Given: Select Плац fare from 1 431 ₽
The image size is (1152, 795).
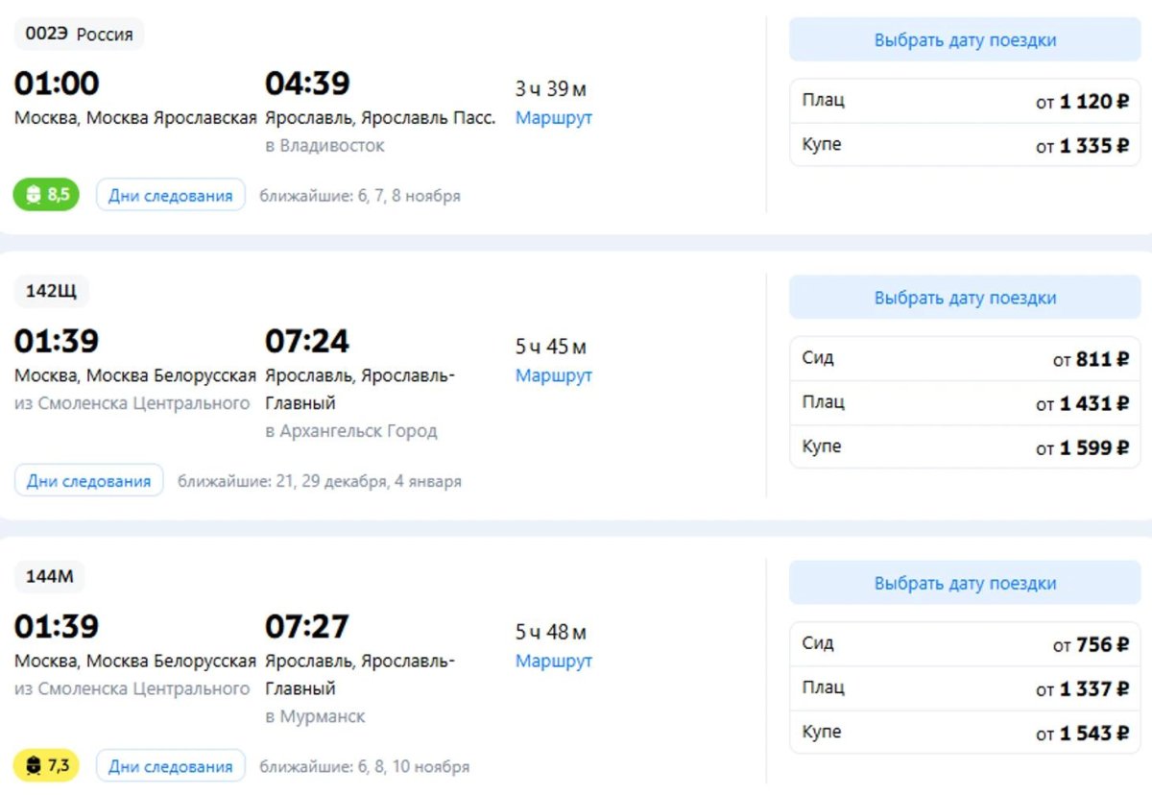Looking at the screenshot, I should pos(965,403).
